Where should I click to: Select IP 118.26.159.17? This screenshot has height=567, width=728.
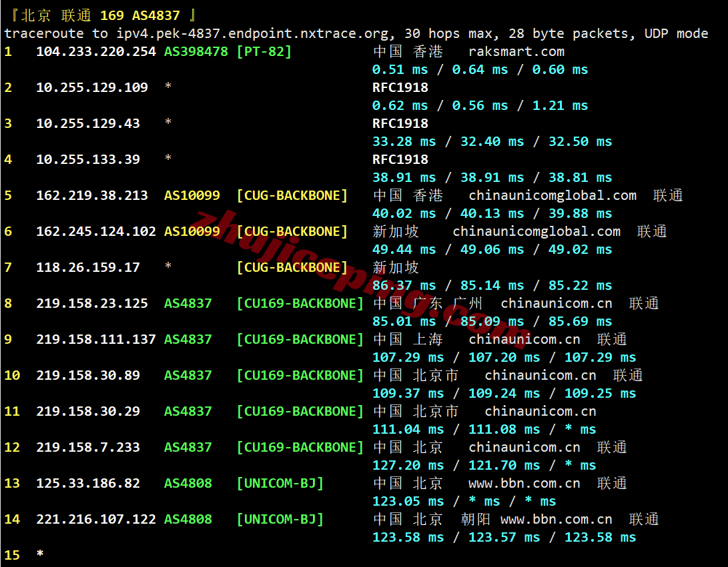pos(88,267)
